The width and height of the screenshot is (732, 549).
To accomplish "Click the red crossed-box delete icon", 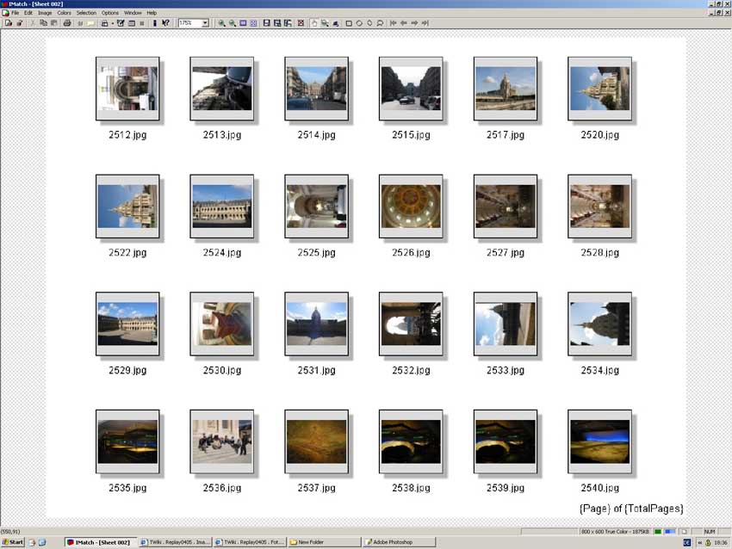I will 301,23.
